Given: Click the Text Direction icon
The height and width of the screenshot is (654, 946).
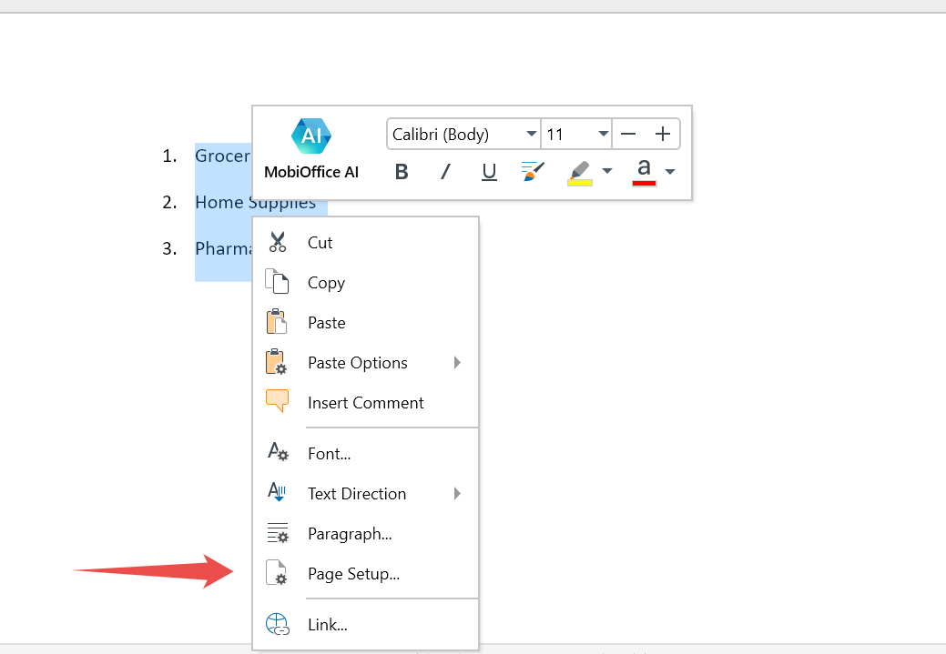Looking at the screenshot, I should 277,492.
